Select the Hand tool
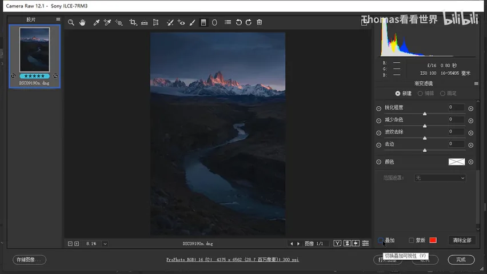 [82, 22]
